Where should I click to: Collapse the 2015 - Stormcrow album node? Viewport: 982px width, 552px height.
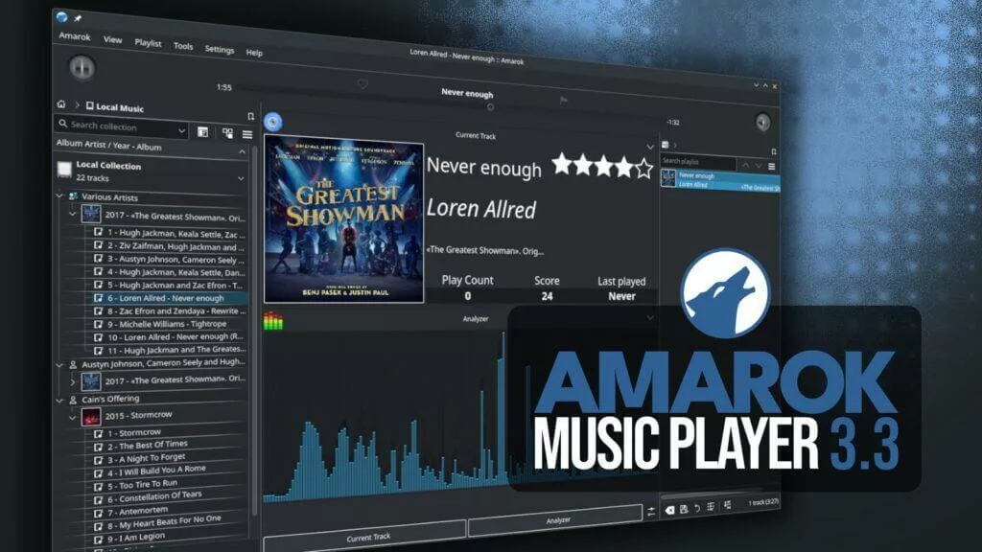pos(72,418)
